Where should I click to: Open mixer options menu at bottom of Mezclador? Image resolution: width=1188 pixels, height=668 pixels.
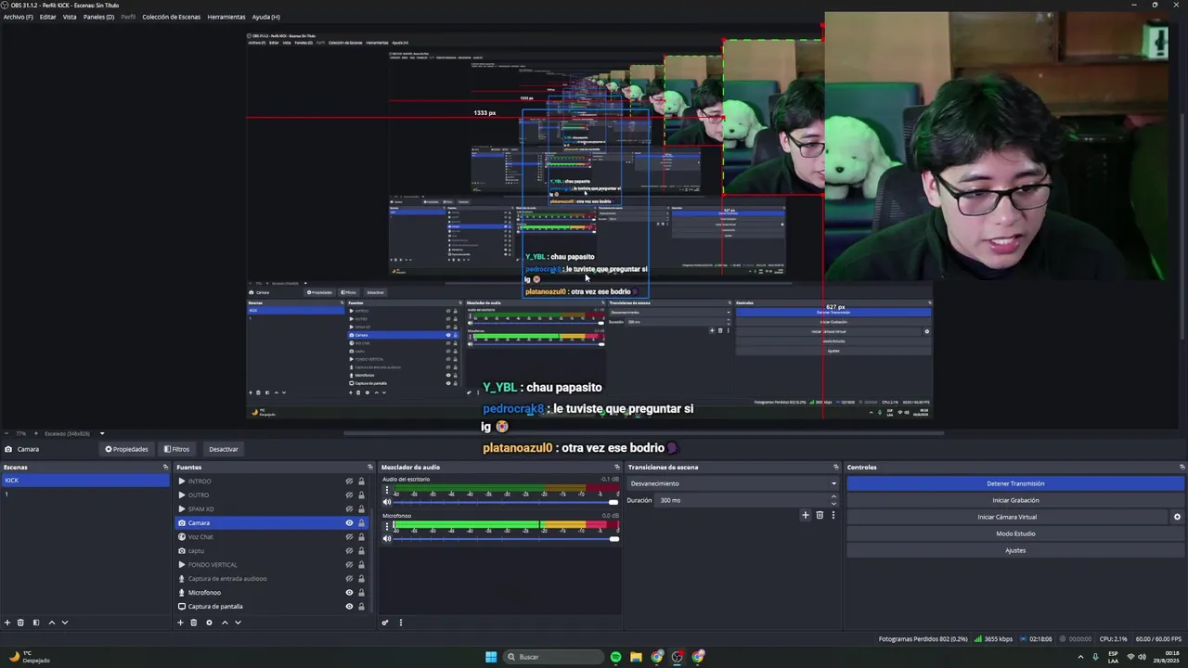point(401,623)
